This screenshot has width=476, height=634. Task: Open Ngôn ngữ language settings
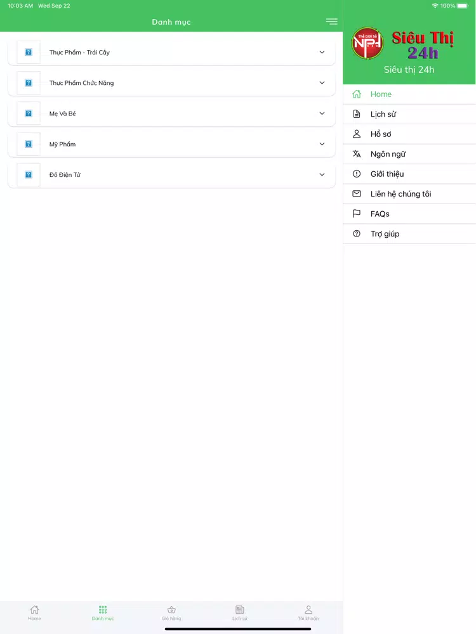click(x=409, y=153)
